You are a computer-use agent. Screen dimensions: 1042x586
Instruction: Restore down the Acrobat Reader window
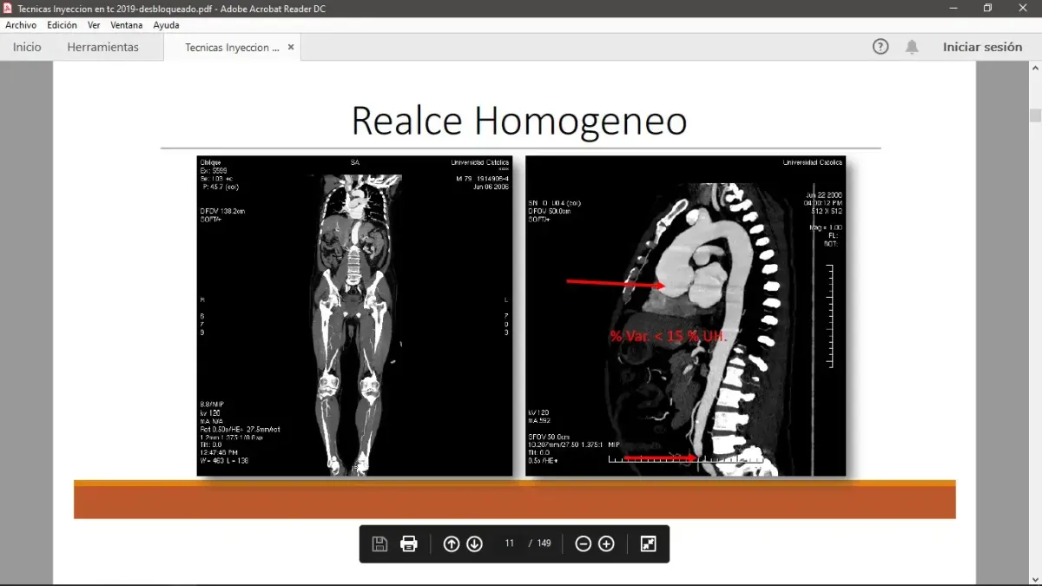(987, 8)
